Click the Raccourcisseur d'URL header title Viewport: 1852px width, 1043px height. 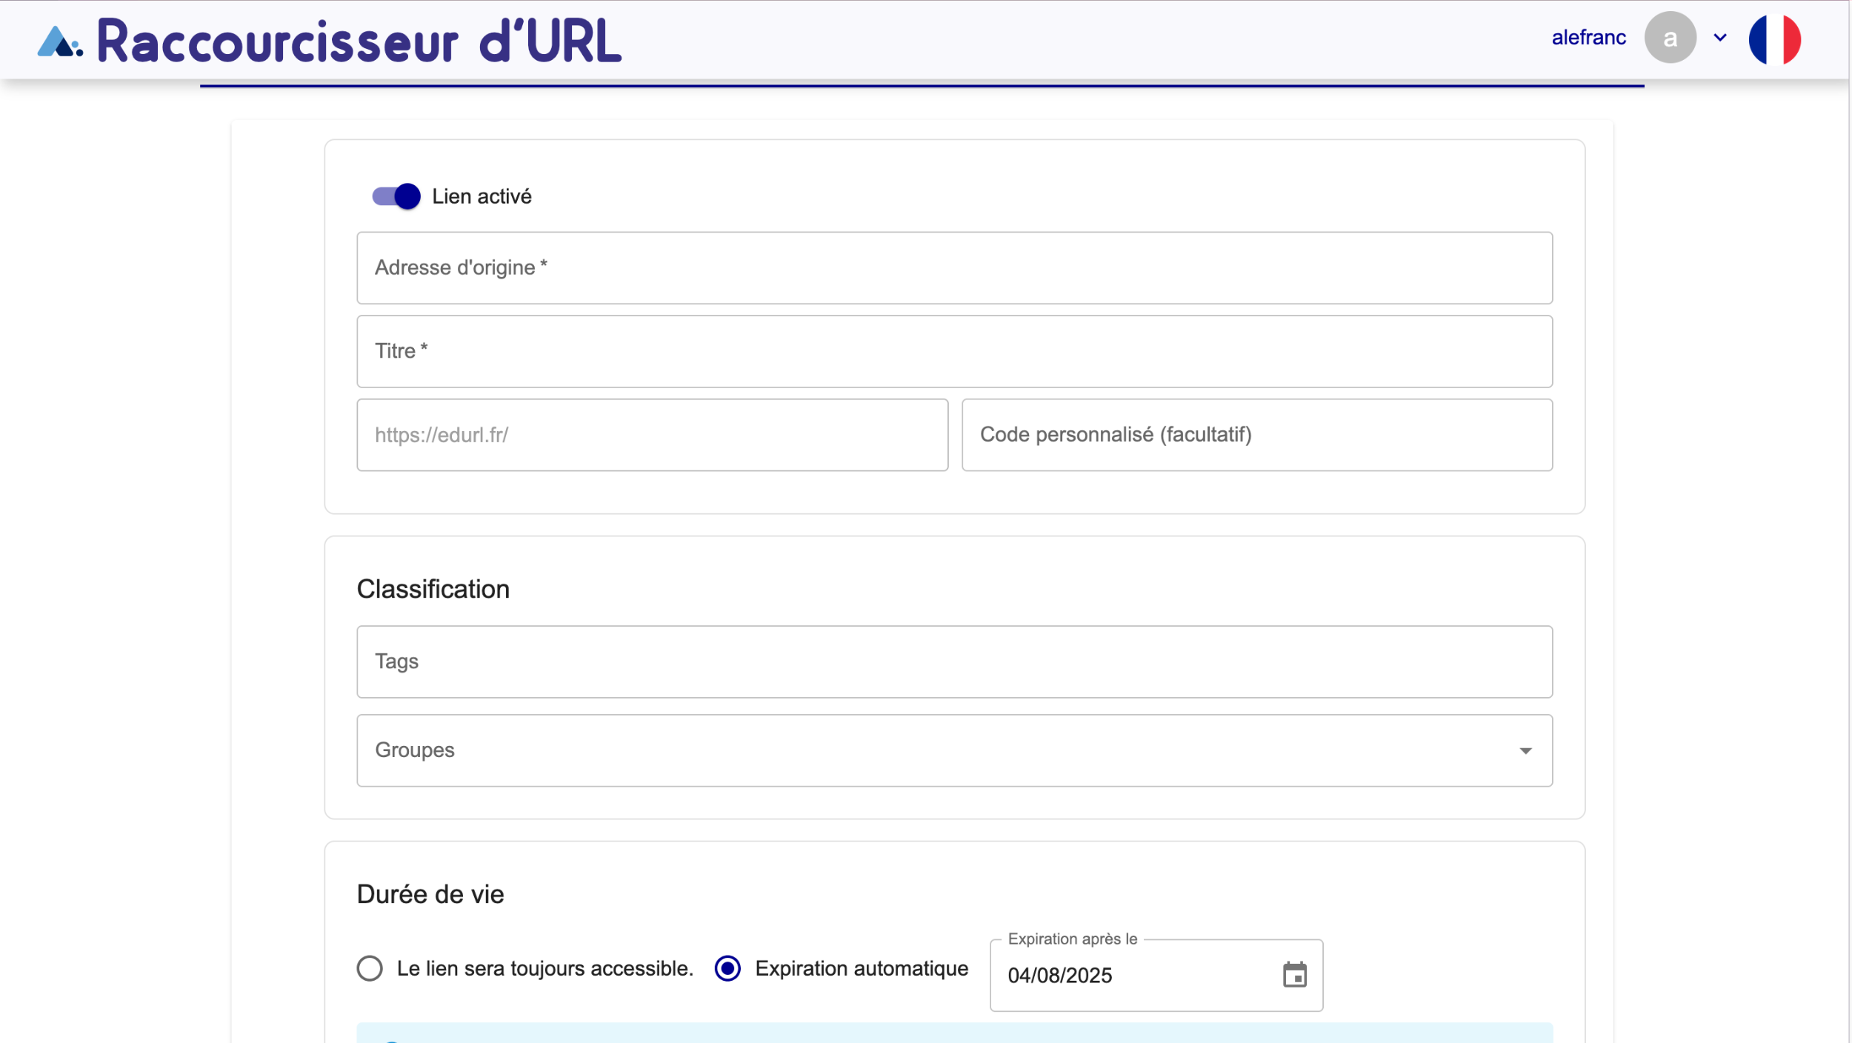click(359, 41)
